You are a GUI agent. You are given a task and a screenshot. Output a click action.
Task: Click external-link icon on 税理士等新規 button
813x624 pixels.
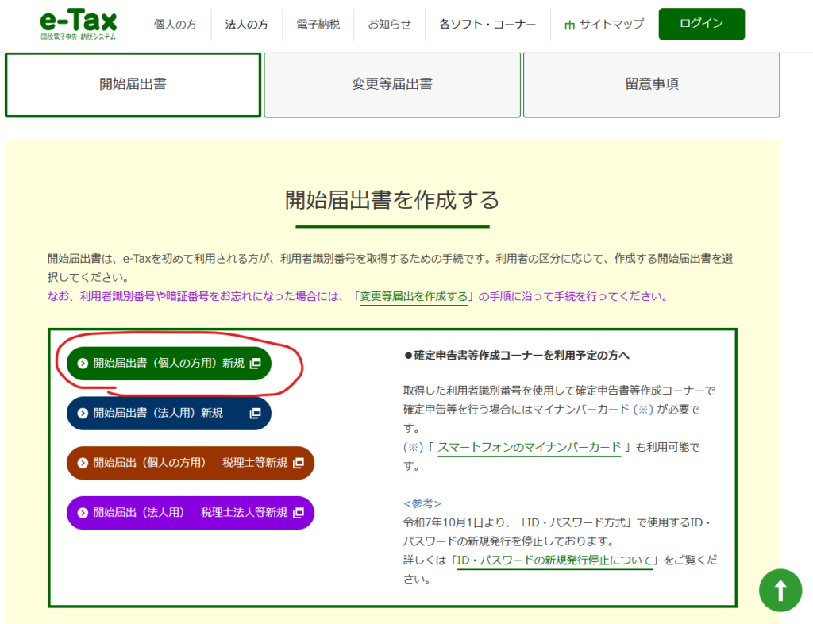299,463
